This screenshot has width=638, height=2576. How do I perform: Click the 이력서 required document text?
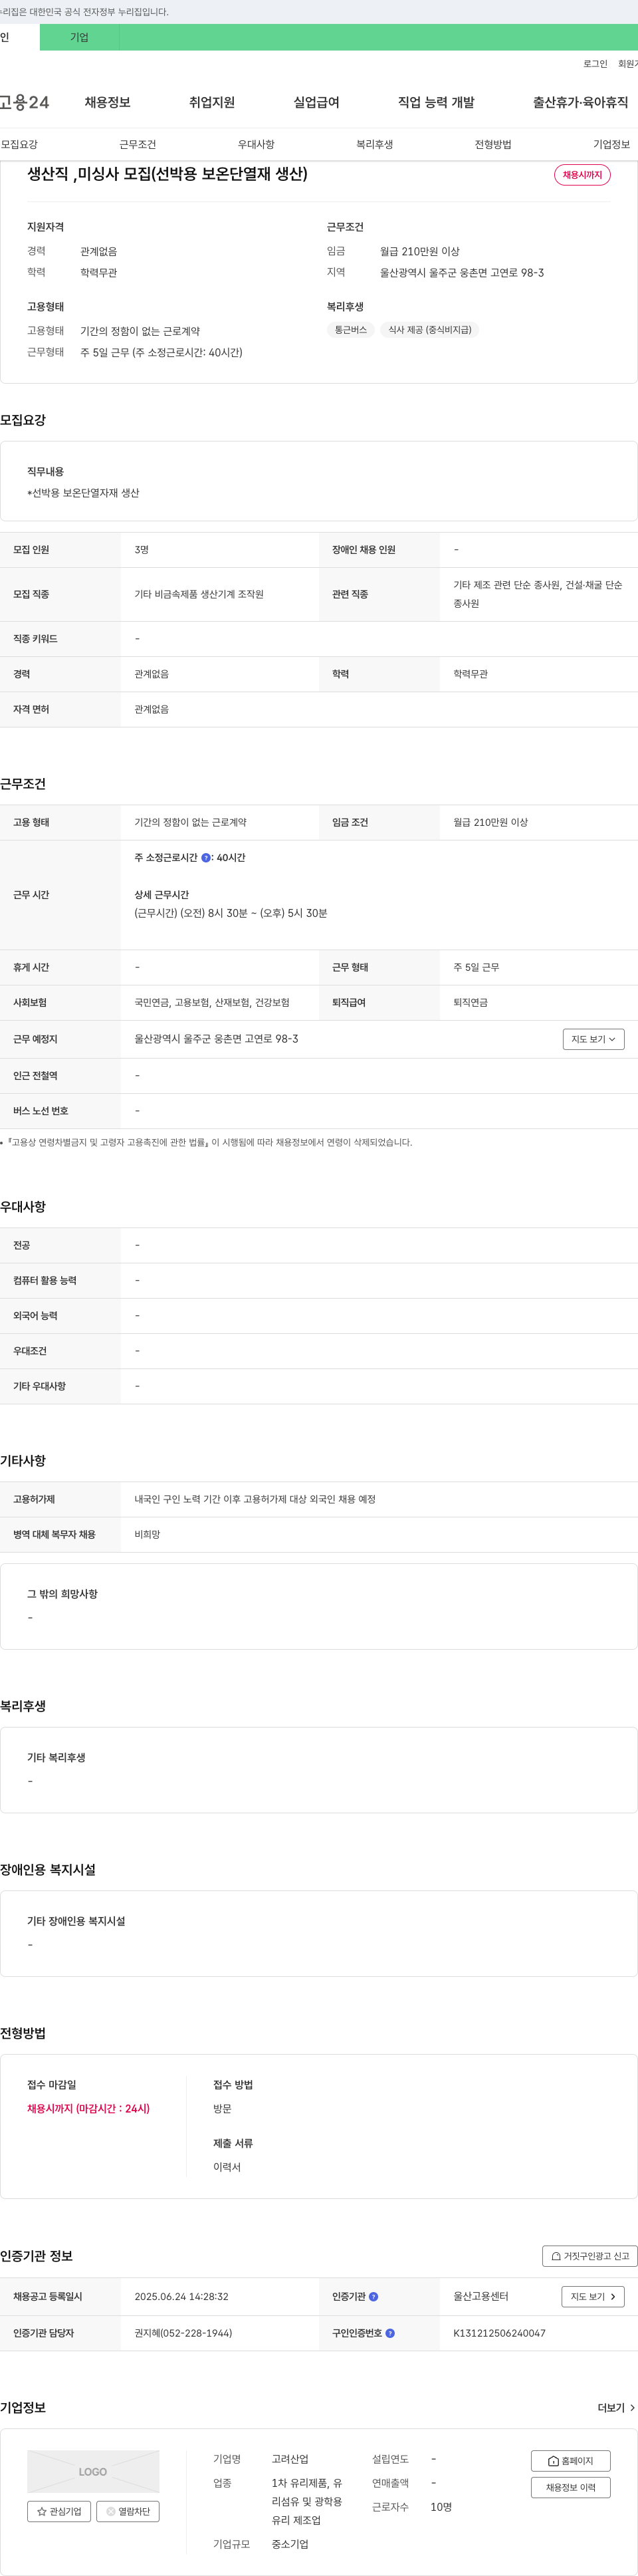pos(227,2167)
